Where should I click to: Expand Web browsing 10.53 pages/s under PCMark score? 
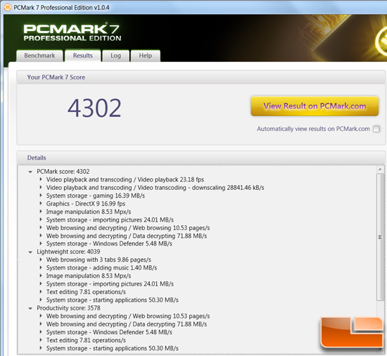[41, 227]
